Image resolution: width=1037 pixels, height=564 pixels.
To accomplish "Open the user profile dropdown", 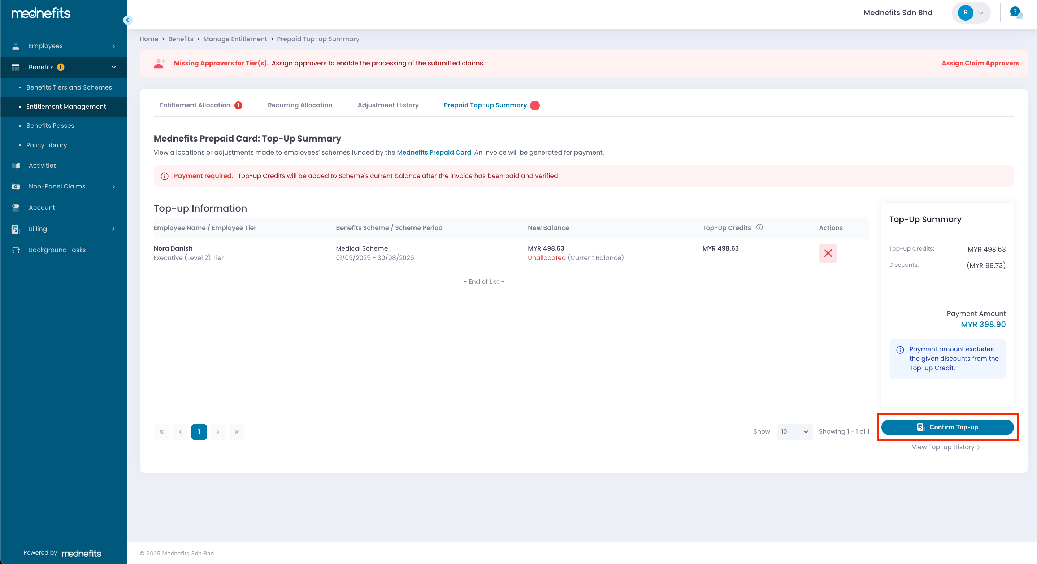I will 971,13.
